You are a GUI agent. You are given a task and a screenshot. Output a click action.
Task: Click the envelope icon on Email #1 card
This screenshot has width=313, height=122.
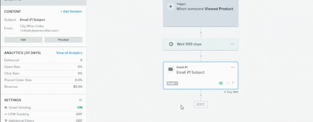tap(171, 69)
